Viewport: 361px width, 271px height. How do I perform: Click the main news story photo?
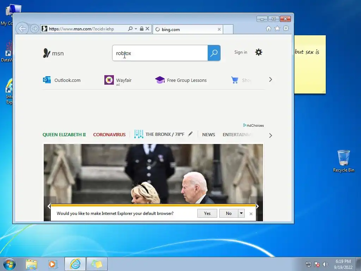153,174
